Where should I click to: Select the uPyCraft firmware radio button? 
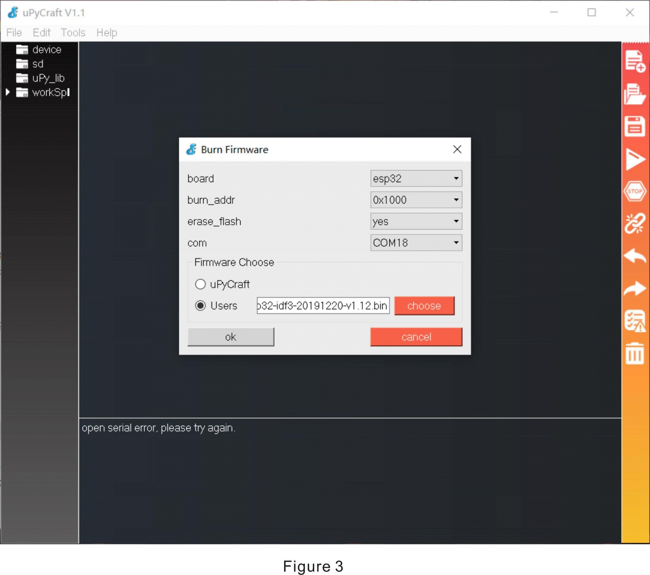pos(201,284)
